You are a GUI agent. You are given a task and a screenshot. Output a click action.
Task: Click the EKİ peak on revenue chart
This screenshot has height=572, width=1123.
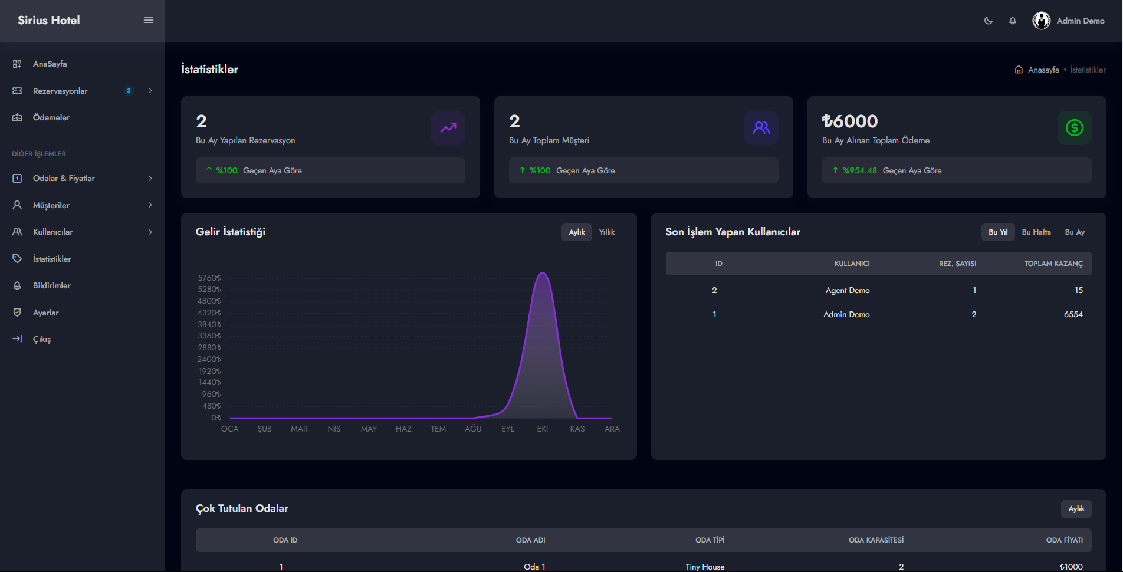click(543, 273)
